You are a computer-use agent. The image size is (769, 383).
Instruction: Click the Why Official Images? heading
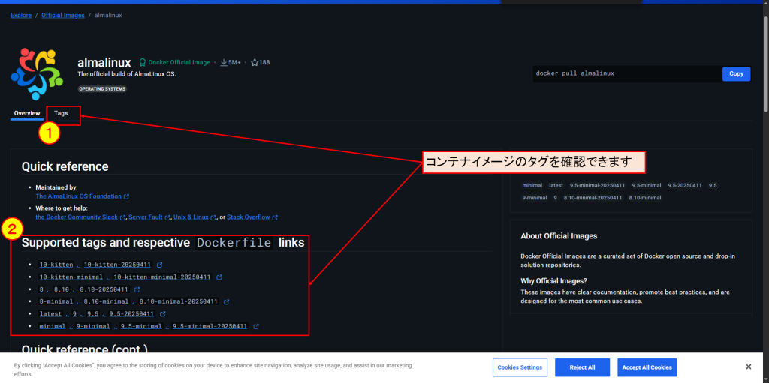coord(553,281)
